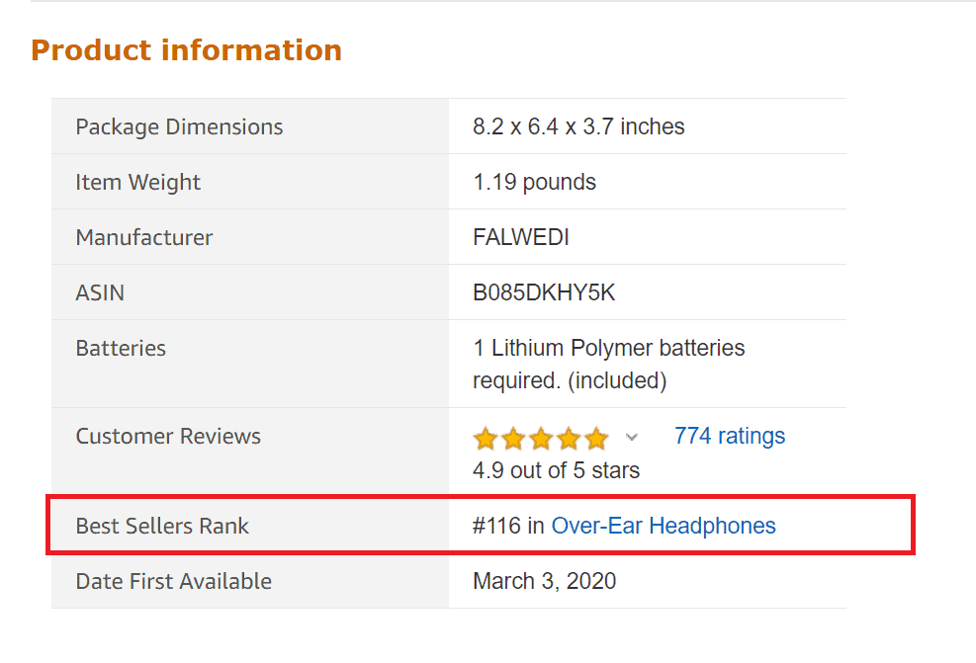Select the Manufacturer value FALWEDI
Viewport: 976px width, 663px height.
coord(522,237)
